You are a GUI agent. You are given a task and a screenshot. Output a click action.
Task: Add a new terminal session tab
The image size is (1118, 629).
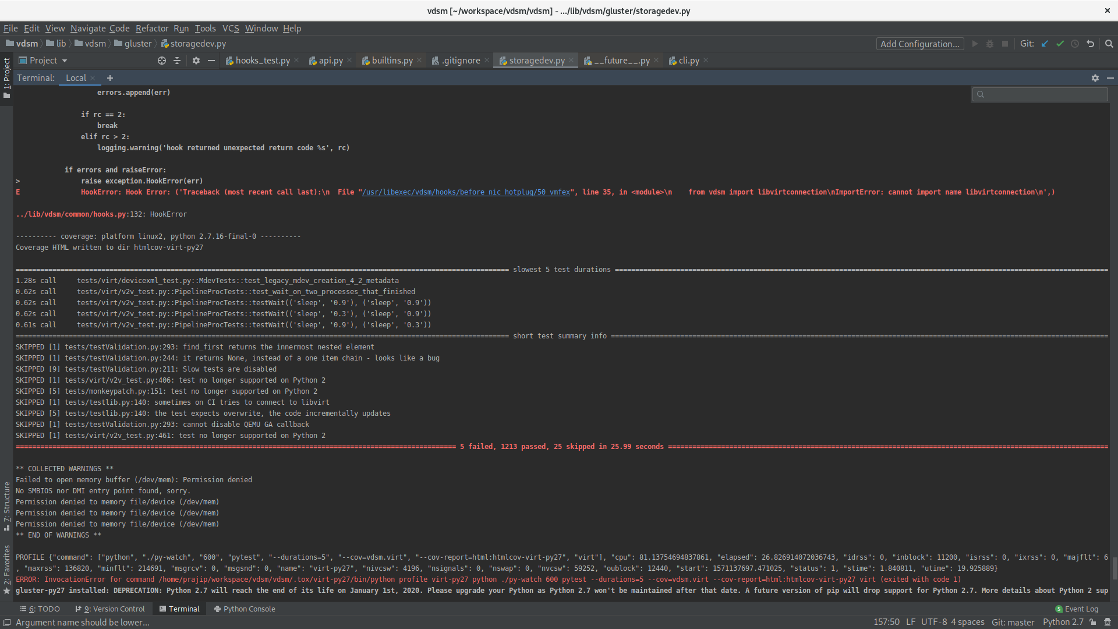click(x=109, y=78)
